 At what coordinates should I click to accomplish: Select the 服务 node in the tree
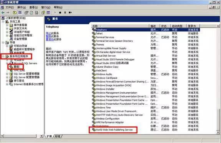[x=16, y=67]
